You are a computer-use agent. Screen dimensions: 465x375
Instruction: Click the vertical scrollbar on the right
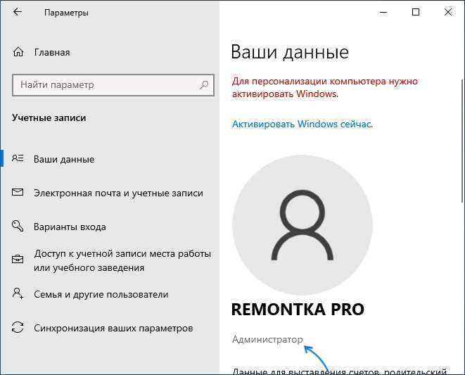tap(462, 141)
